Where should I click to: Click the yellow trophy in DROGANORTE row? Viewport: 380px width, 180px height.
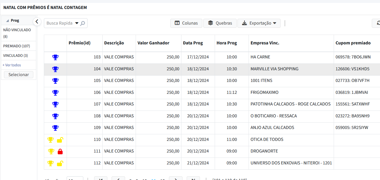click(51, 151)
